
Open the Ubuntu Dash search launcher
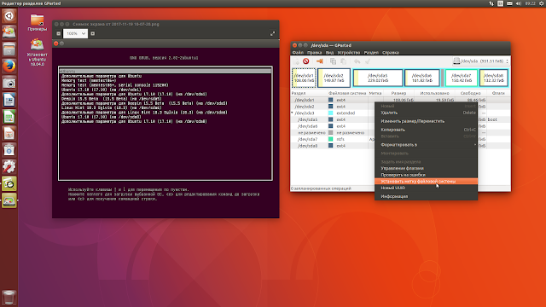(9, 16)
